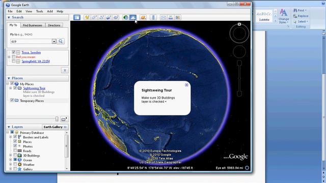The image size is (326, 183).
Task: Click the add folder icon in Places
Action: pyautogui.click(x=64, y=119)
